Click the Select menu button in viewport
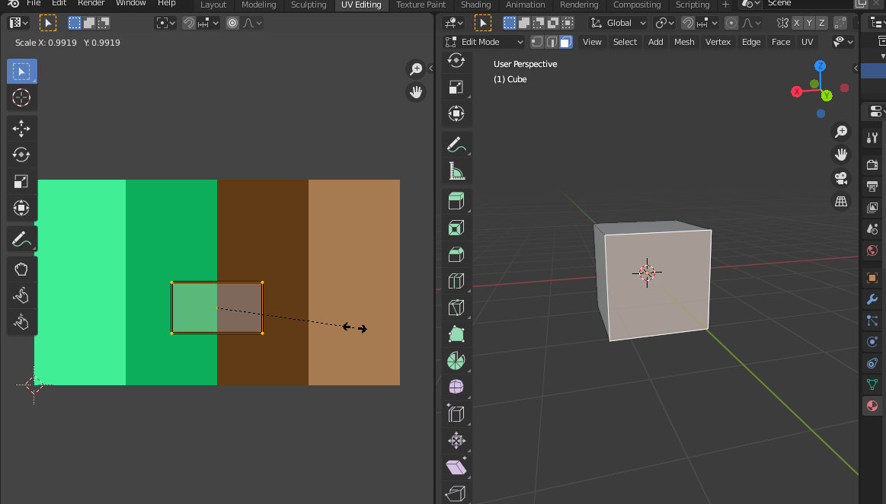 pos(625,42)
